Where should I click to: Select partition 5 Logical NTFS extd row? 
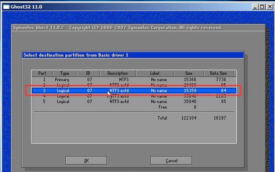coord(134,101)
